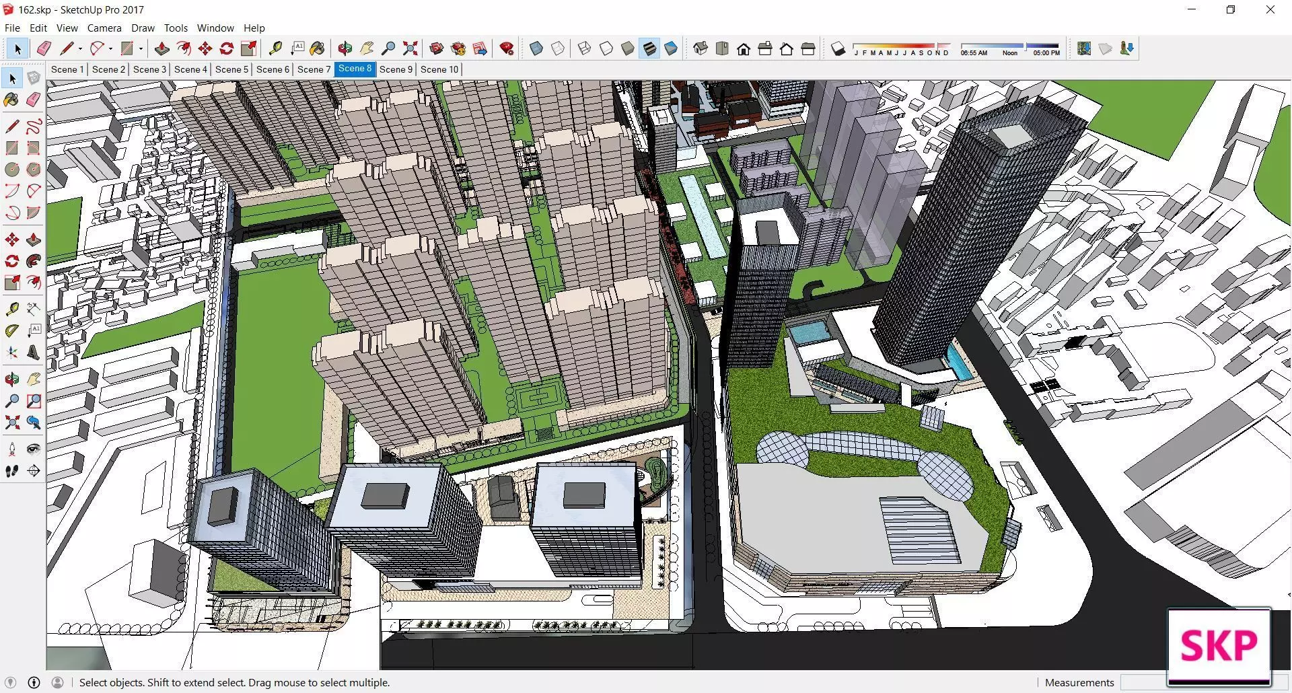The image size is (1292, 693).
Task: Open the Extension Manager ruby icon
Action: [x=507, y=48]
